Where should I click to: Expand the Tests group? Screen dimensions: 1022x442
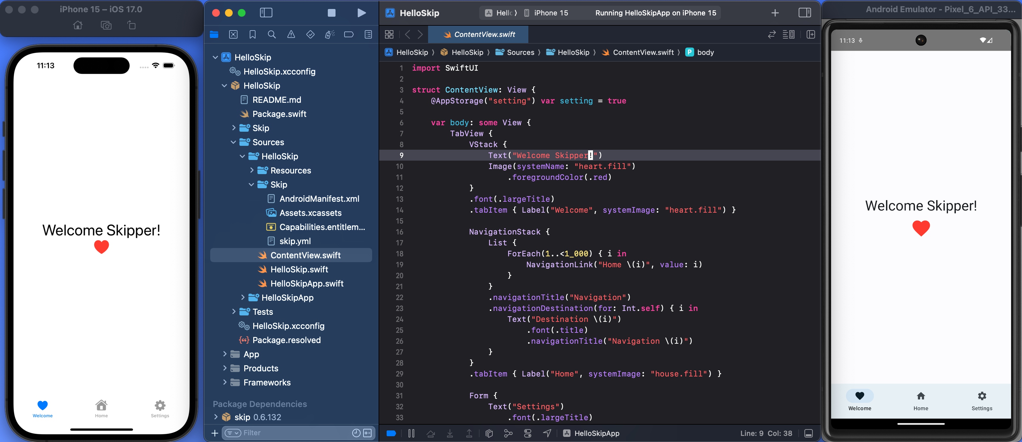pos(234,312)
